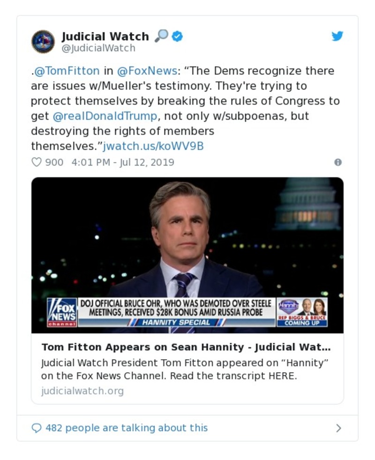Open the Judicial Watch display name
The image size is (375, 460).
coord(105,36)
